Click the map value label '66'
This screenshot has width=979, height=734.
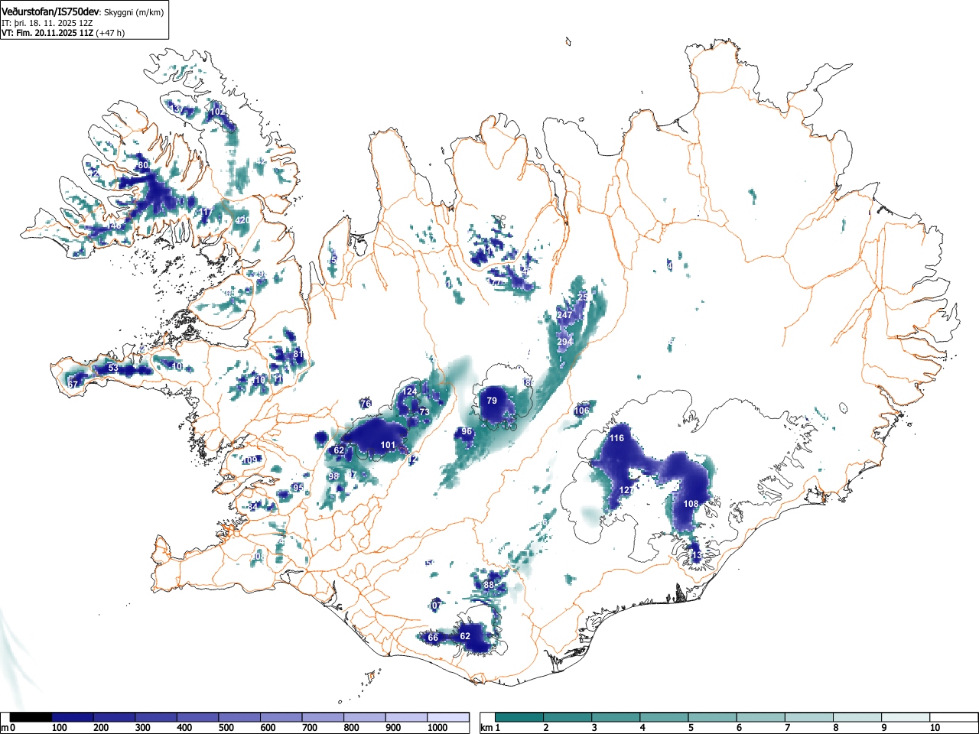coord(433,638)
